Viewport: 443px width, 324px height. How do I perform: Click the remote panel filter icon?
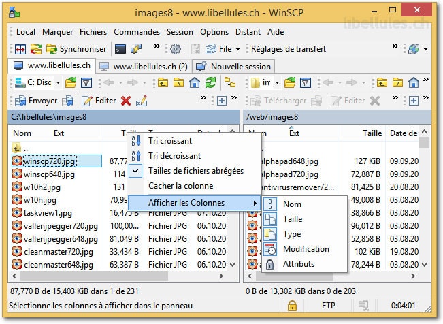(306, 82)
